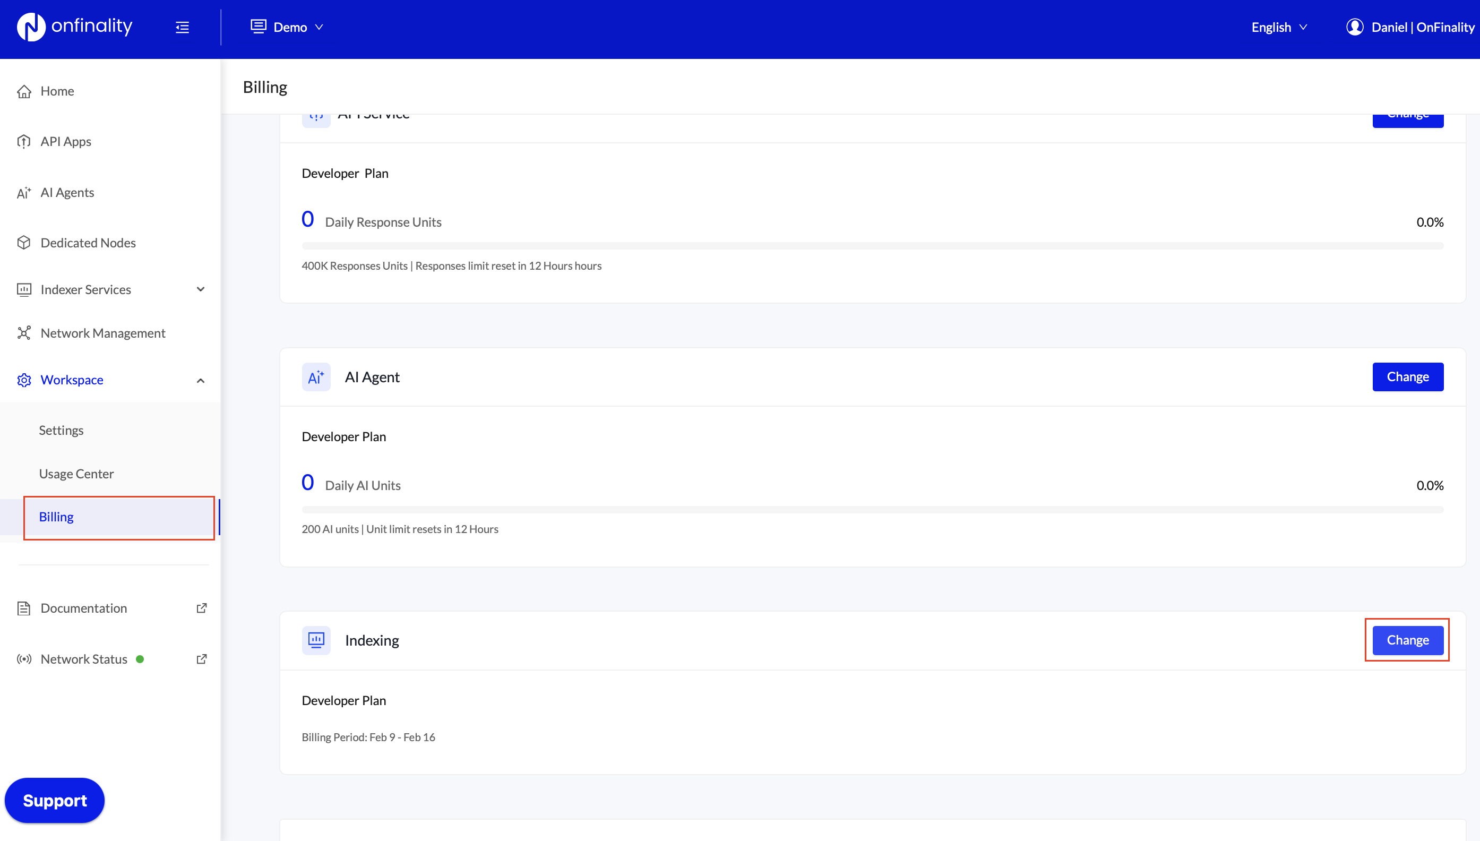Open Documentation external link icon
The height and width of the screenshot is (841, 1480).
point(202,608)
